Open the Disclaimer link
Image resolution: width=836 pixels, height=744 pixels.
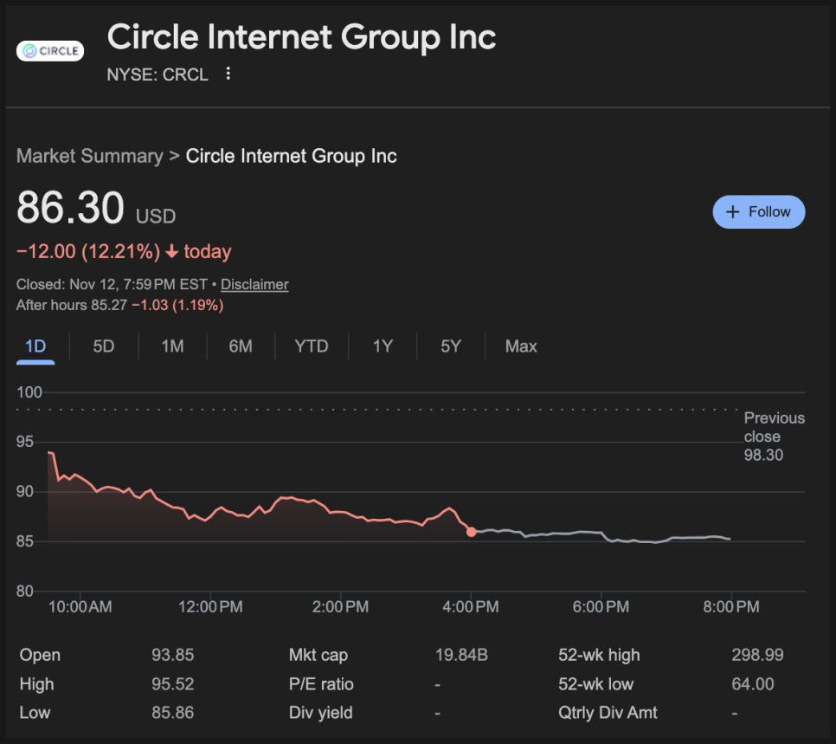coord(254,284)
